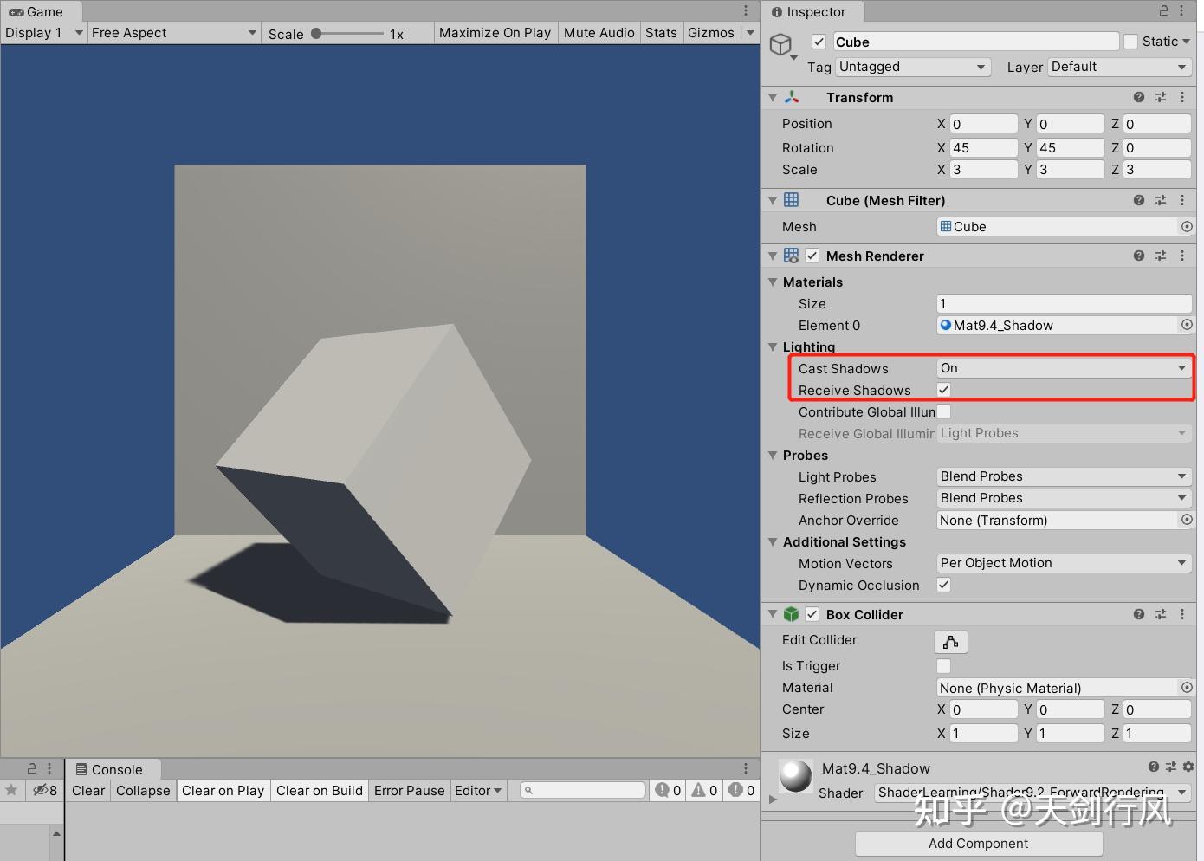1204x861 pixels.
Task: Open the Cast Shadows dropdown
Action: 1063,367
